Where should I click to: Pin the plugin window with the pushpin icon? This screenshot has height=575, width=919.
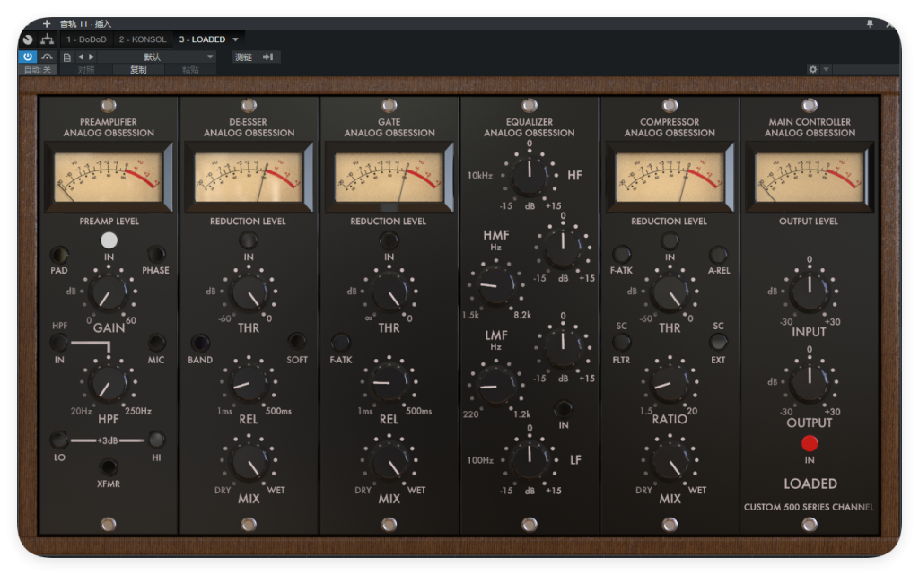click(x=870, y=24)
